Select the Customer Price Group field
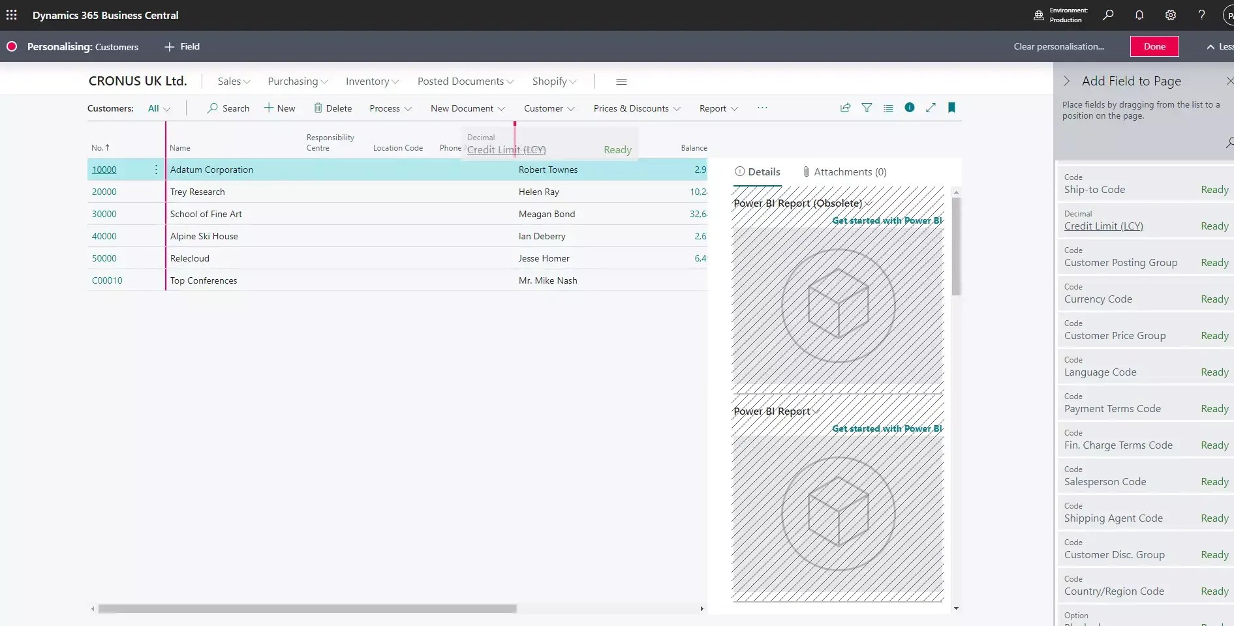This screenshot has width=1234, height=626. tap(1145, 331)
